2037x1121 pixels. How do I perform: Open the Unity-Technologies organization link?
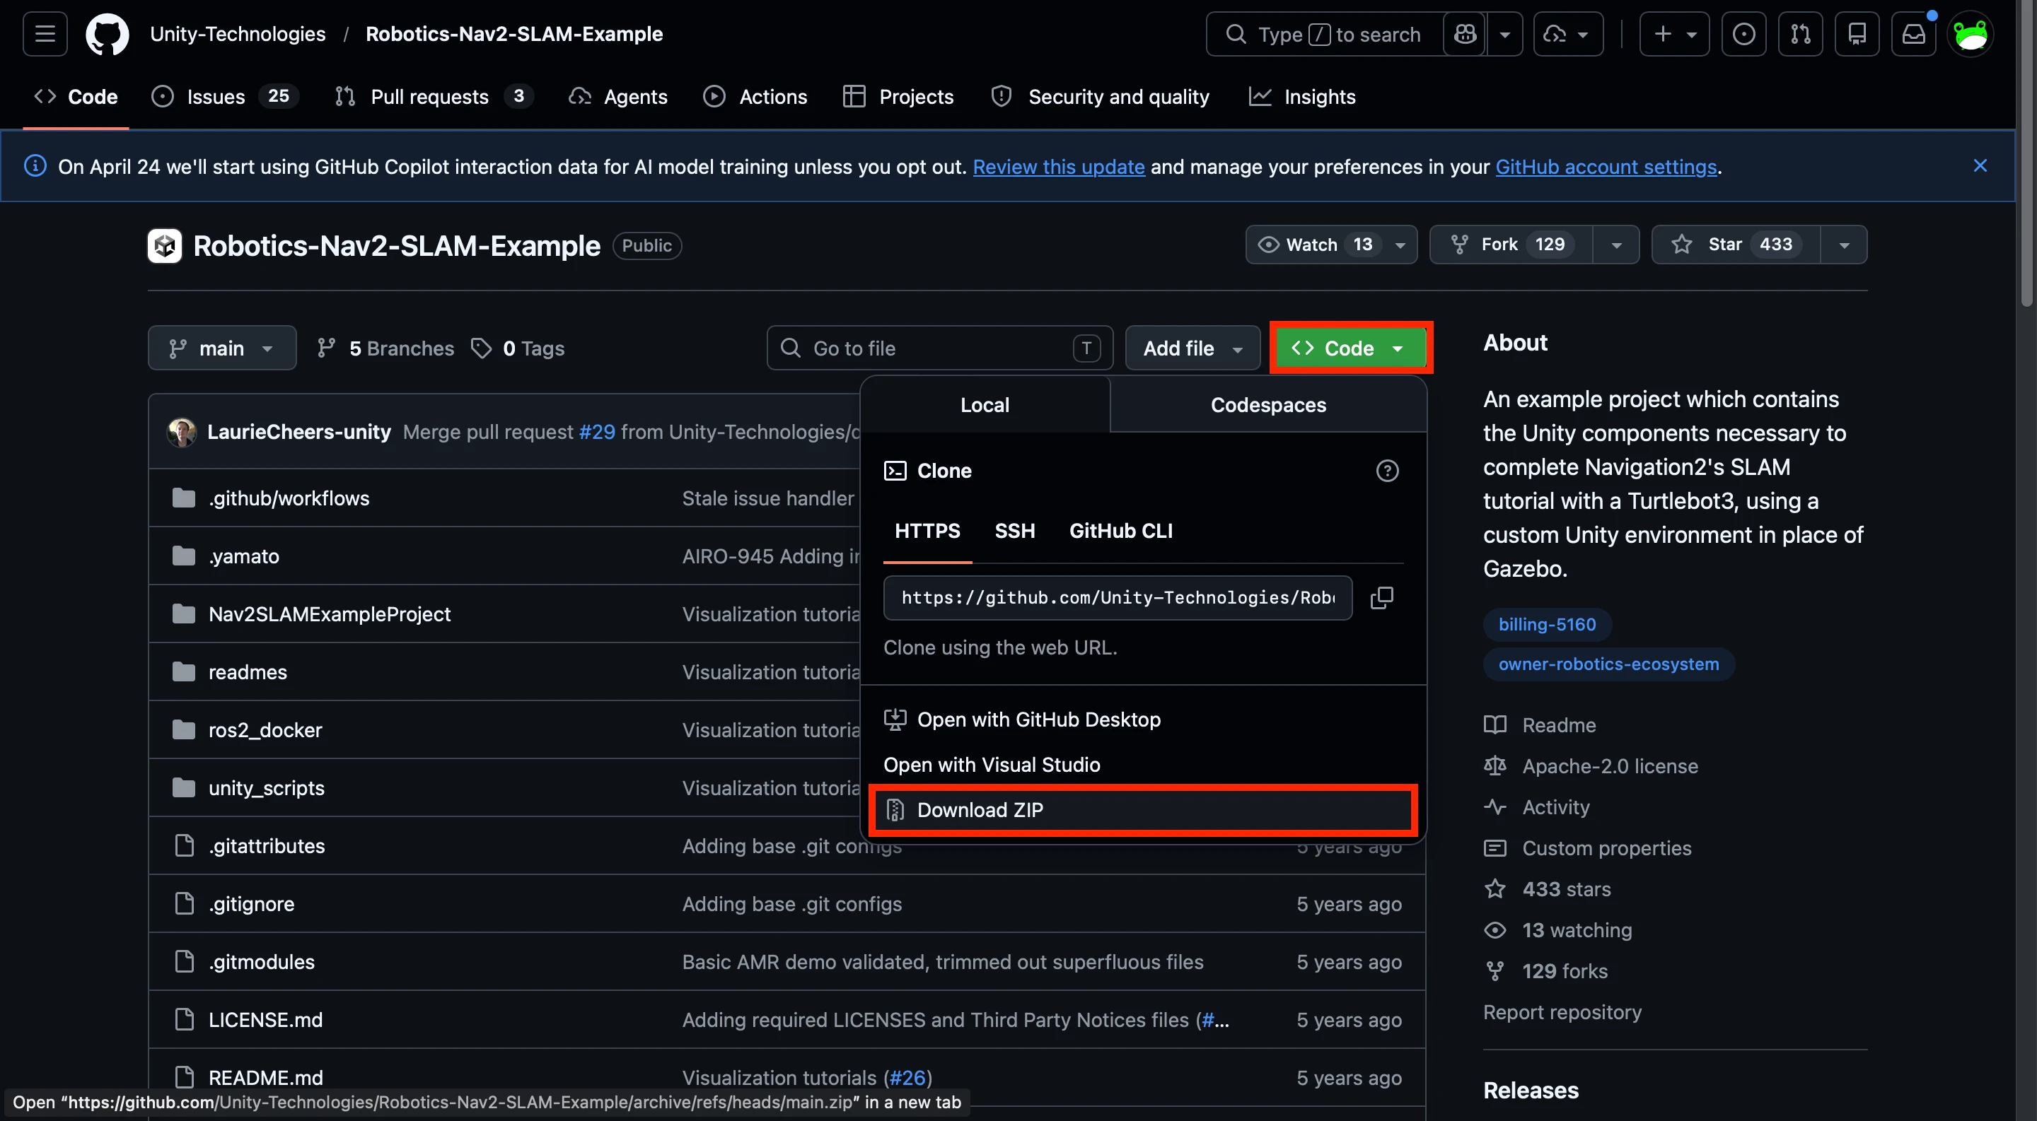click(237, 34)
